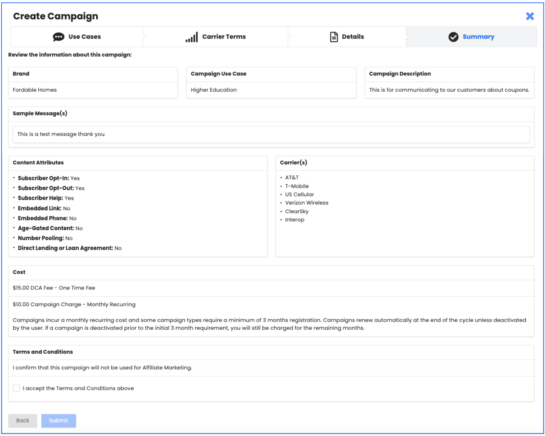Image resolution: width=545 pixels, height=436 pixels.
Task: Click the speech bubble Use Cases icon
Action: [59, 36]
